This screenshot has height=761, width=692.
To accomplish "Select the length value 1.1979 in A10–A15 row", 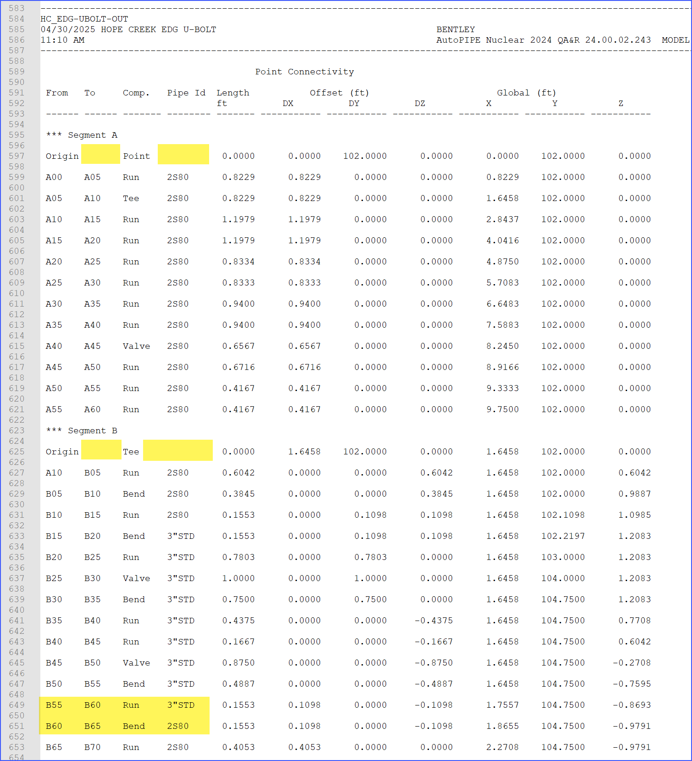I will click(238, 219).
